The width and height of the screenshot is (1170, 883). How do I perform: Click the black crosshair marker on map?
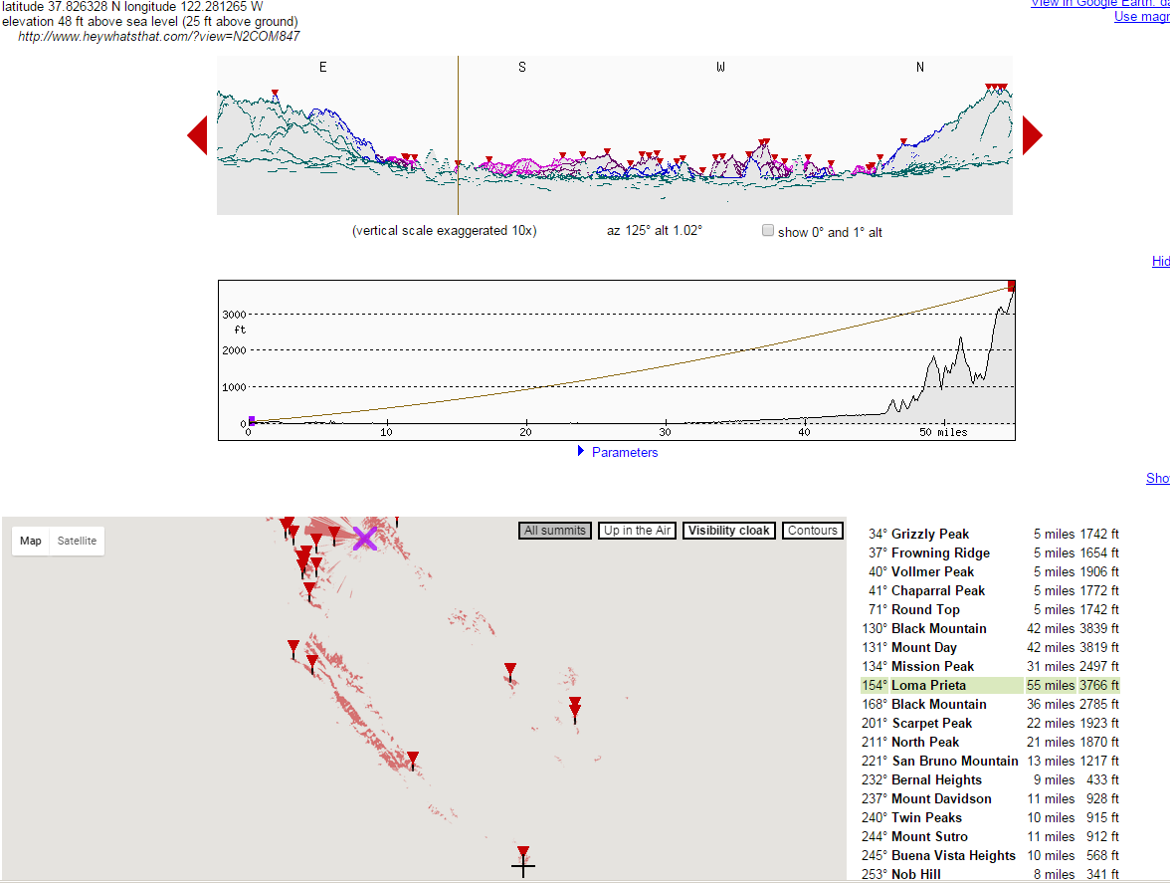[523, 867]
